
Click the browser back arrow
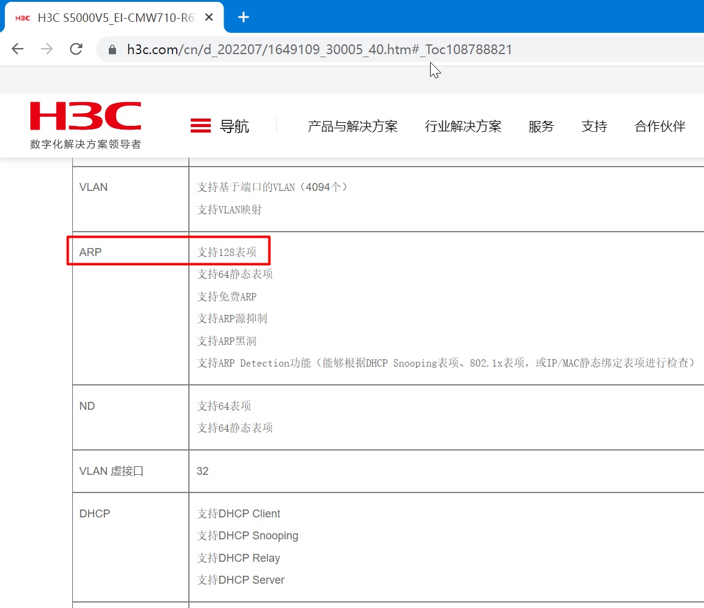click(x=18, y=49)
